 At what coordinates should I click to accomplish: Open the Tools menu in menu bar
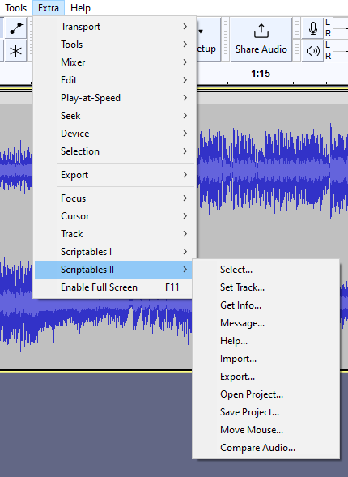click(x=16, y=8)
